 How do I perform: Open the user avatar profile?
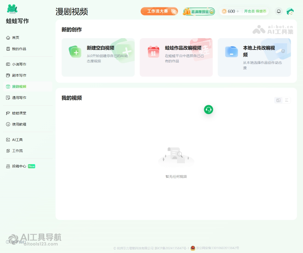point(290,11)
